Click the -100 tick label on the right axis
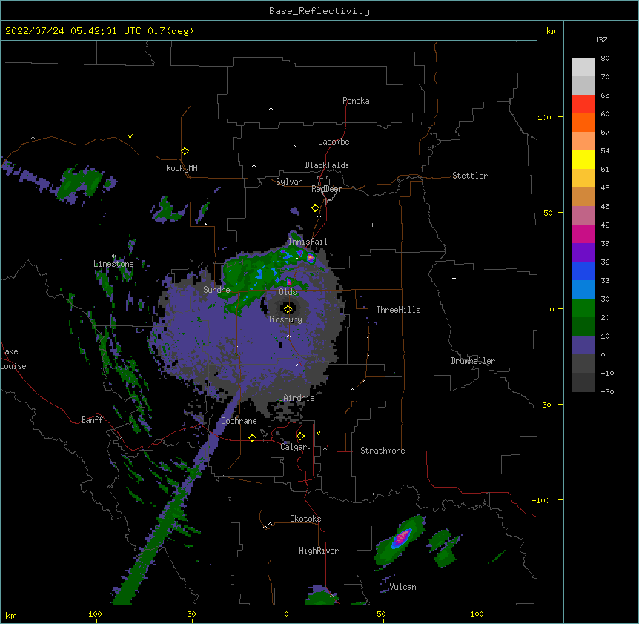 [x=542, y=500]
